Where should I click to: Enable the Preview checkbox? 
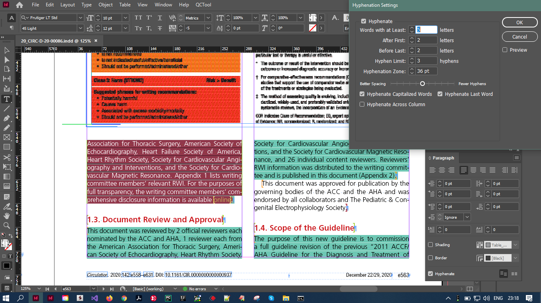[505, 50]
